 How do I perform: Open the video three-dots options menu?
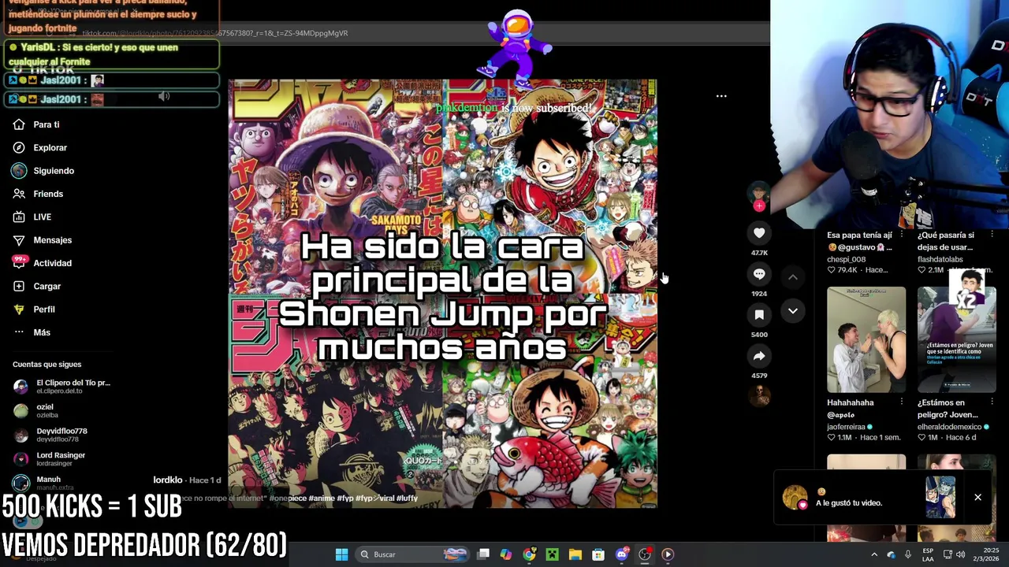click(721, 96)
